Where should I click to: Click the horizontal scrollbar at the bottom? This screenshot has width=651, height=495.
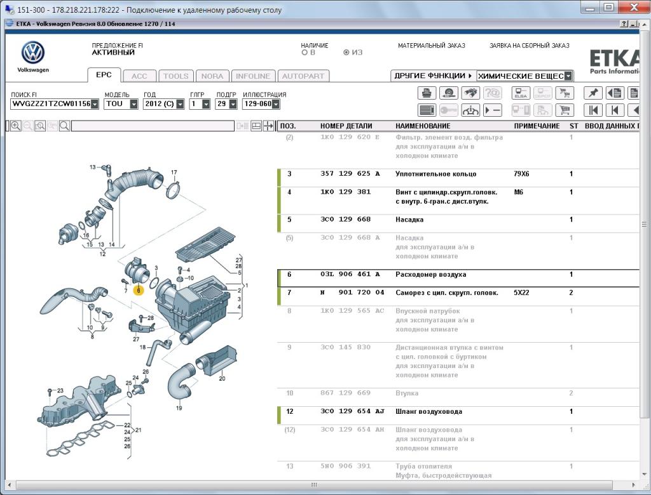pos(314,485)
